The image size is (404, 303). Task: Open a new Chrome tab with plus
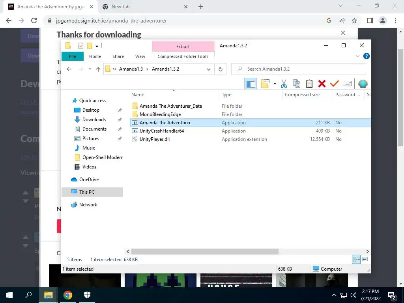point(201,7)
